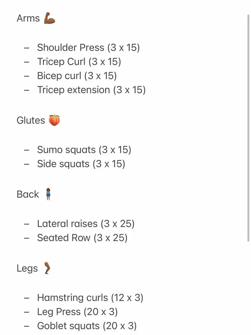This screenshot has height=335, width=251.
Task: Click the Side squats (3 x 15) line
Action: [x=81, y=164]
